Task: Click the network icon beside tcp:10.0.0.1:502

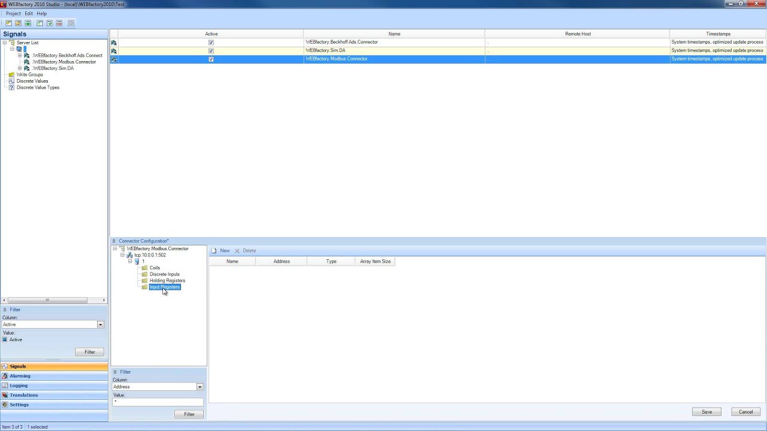Action: click(x=129, y=255)
